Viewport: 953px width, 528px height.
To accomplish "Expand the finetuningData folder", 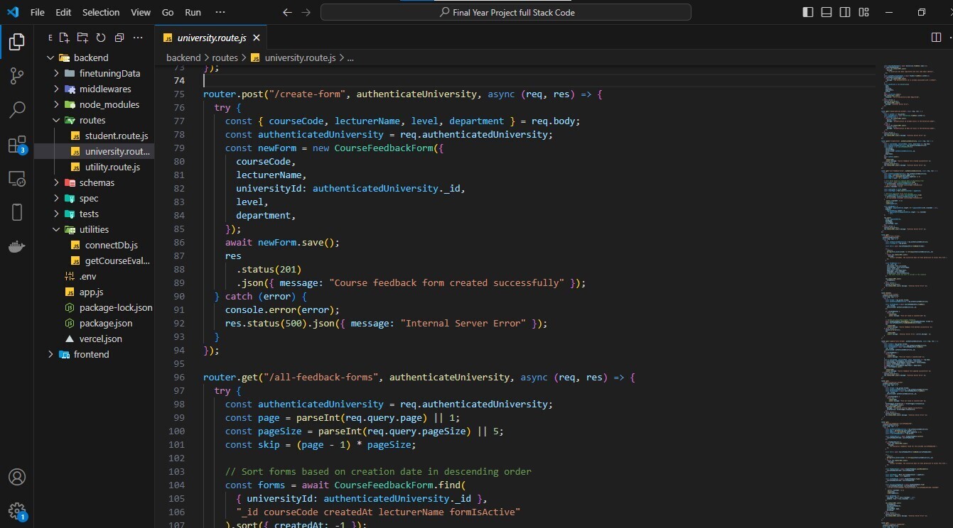I will pos(104,73).
